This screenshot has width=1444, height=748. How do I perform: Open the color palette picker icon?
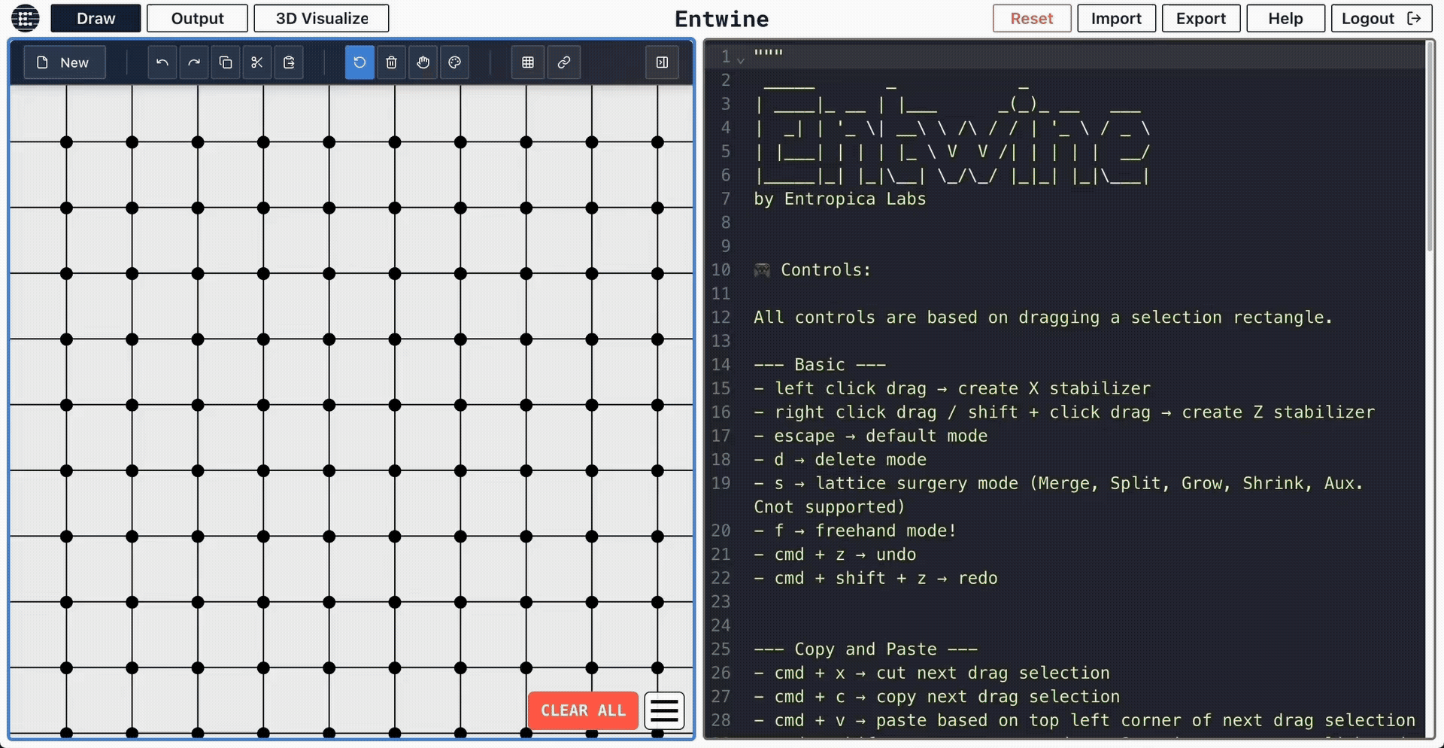click(x=454, y=62)
